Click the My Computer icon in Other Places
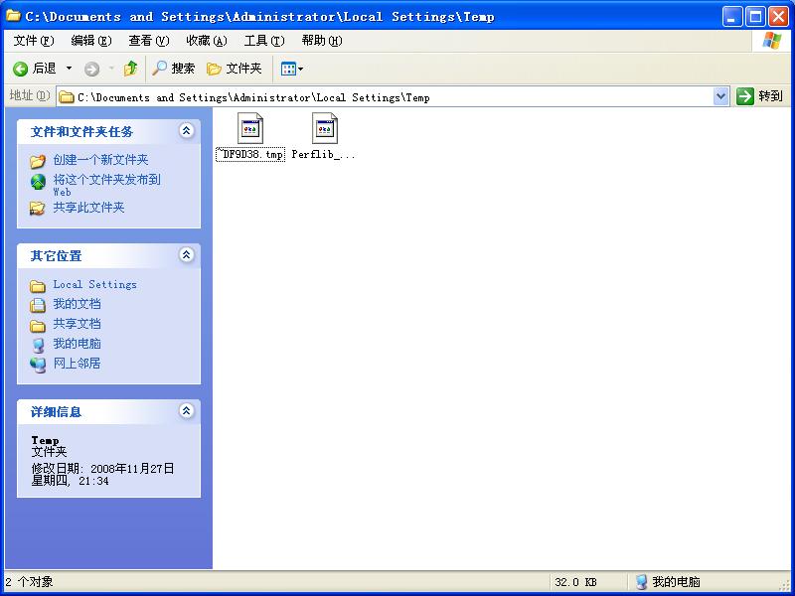Image resolution: width=795 pixels, height=596 pixels. [x=38, y=345]
